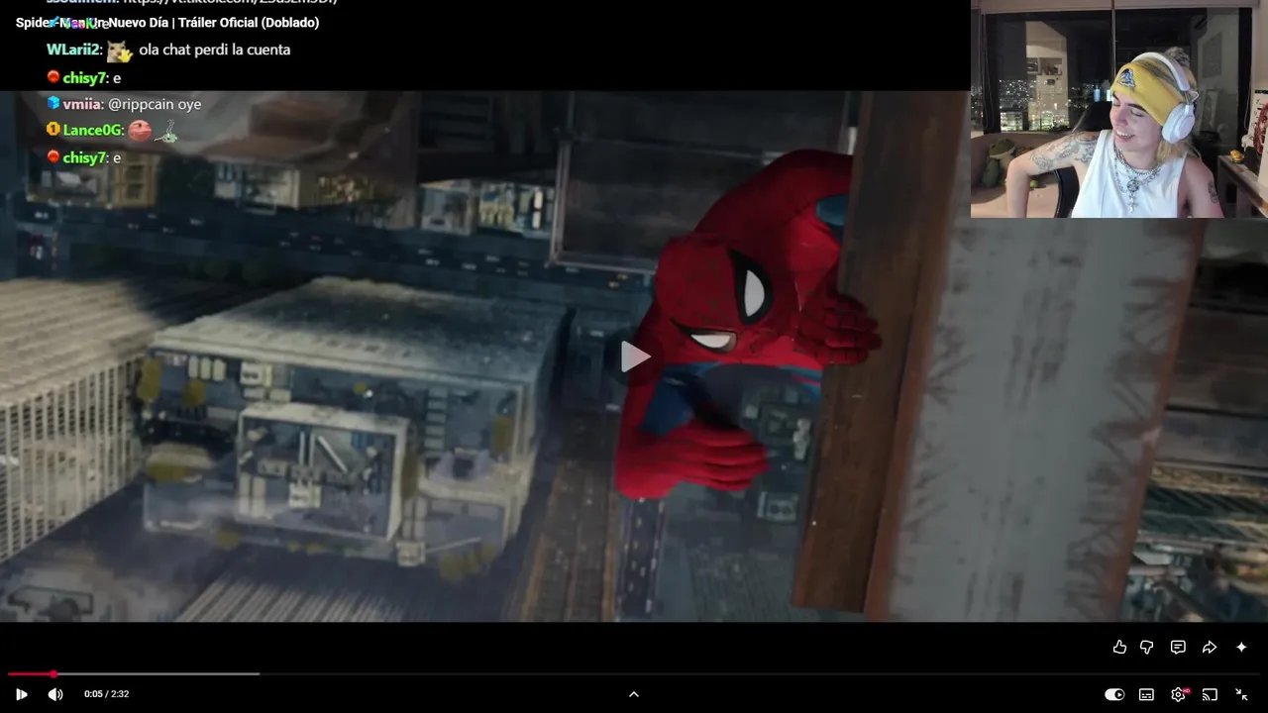Click Lance0G username in chat
1268x713 pixels.
pos(92,131)
